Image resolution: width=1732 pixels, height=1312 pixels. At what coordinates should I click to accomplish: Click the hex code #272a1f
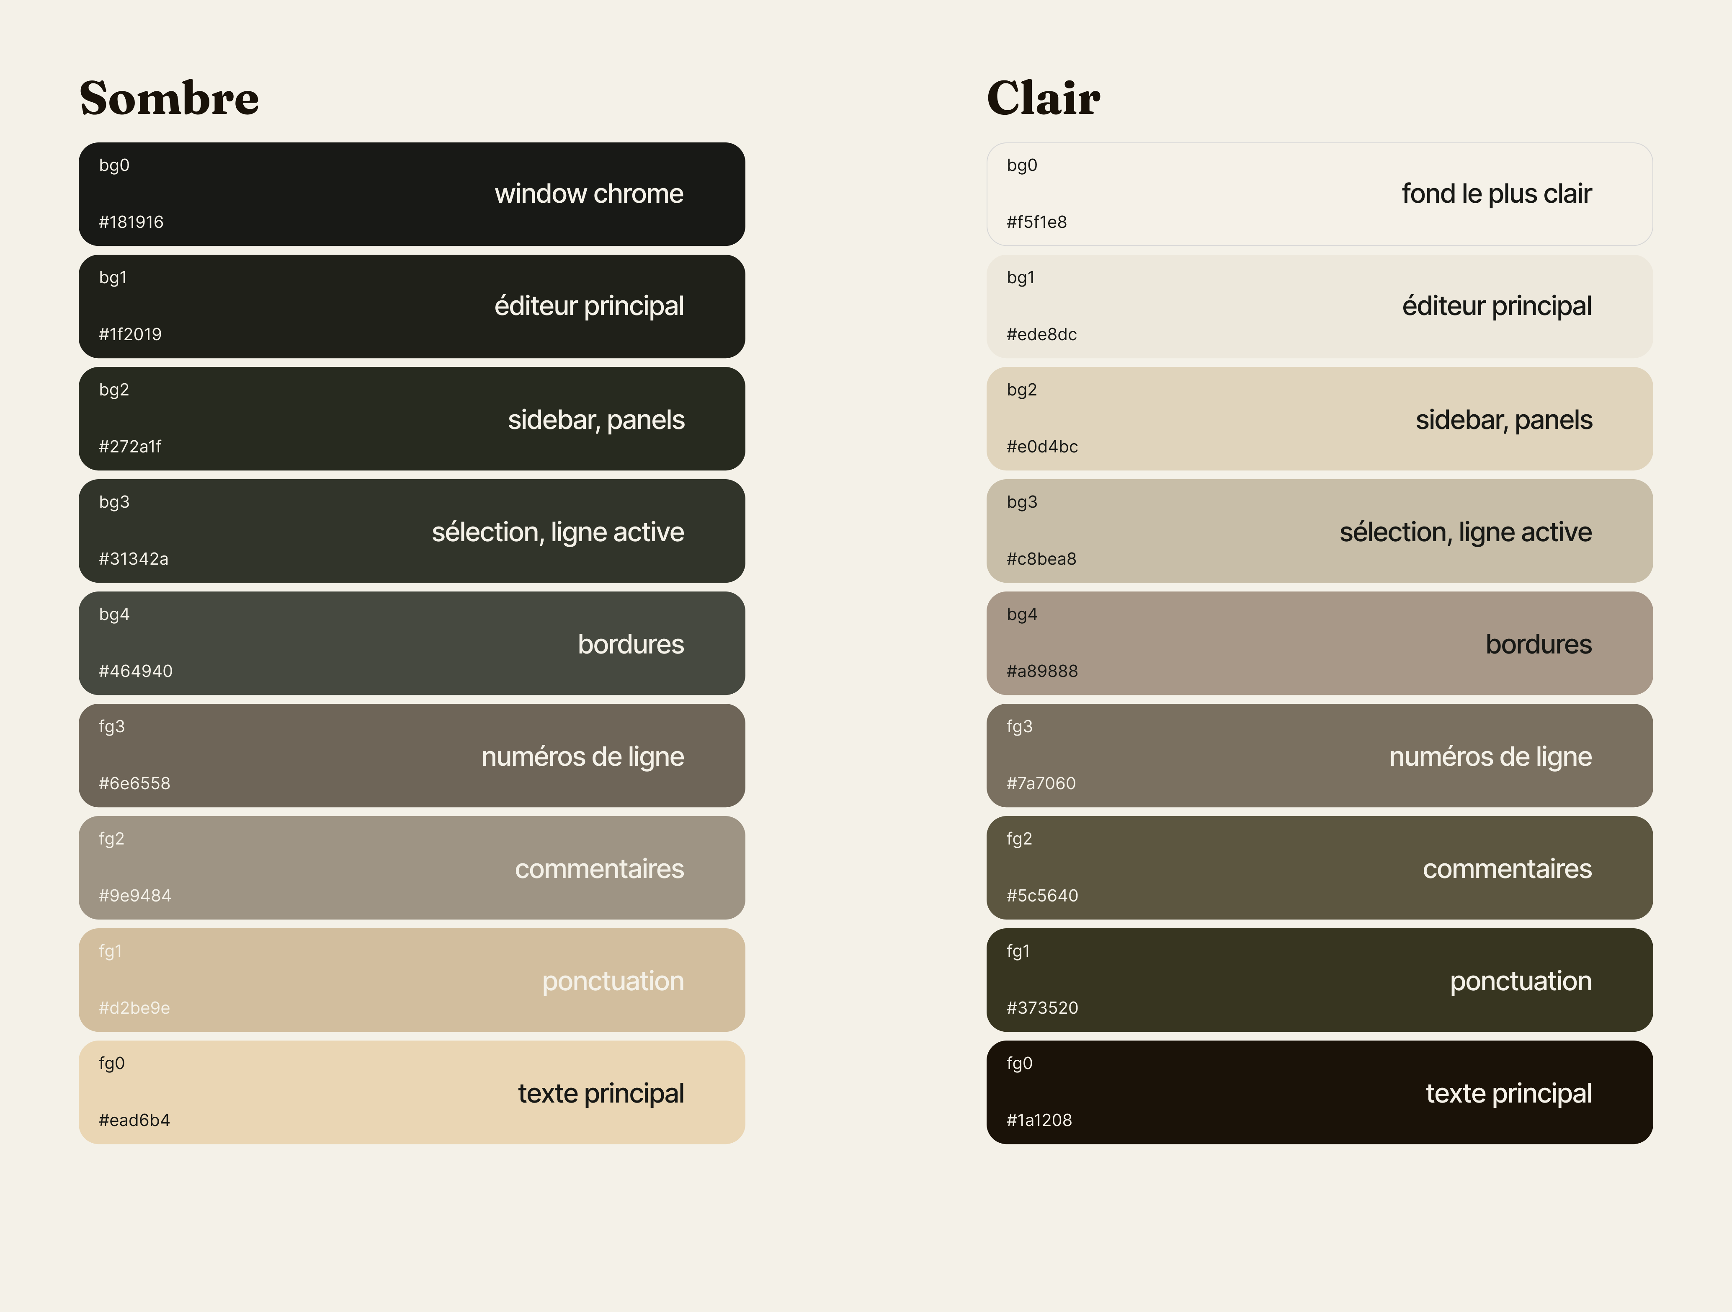coord(130,447)
